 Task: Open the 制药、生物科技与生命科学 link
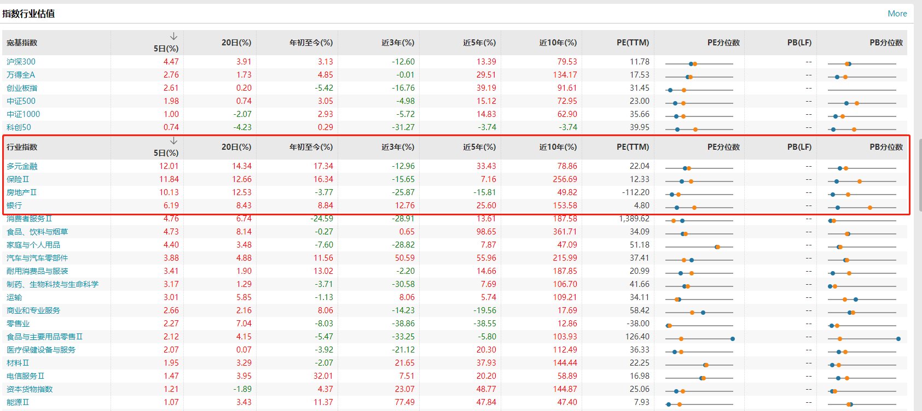pyautogui.click(x=53, y=284)
